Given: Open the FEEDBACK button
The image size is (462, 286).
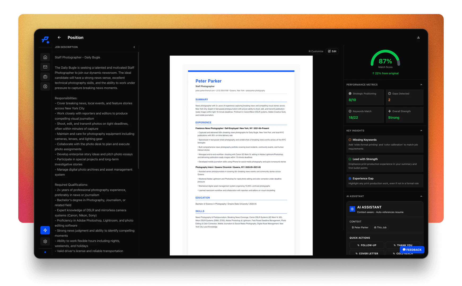Looking at the screenshot, I should coord(412,250).
